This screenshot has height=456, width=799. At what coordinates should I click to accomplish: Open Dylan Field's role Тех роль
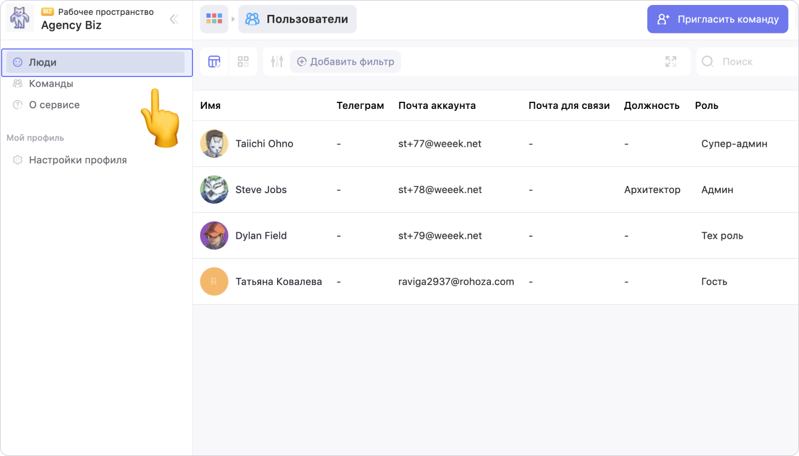click(x=722, y=235)
